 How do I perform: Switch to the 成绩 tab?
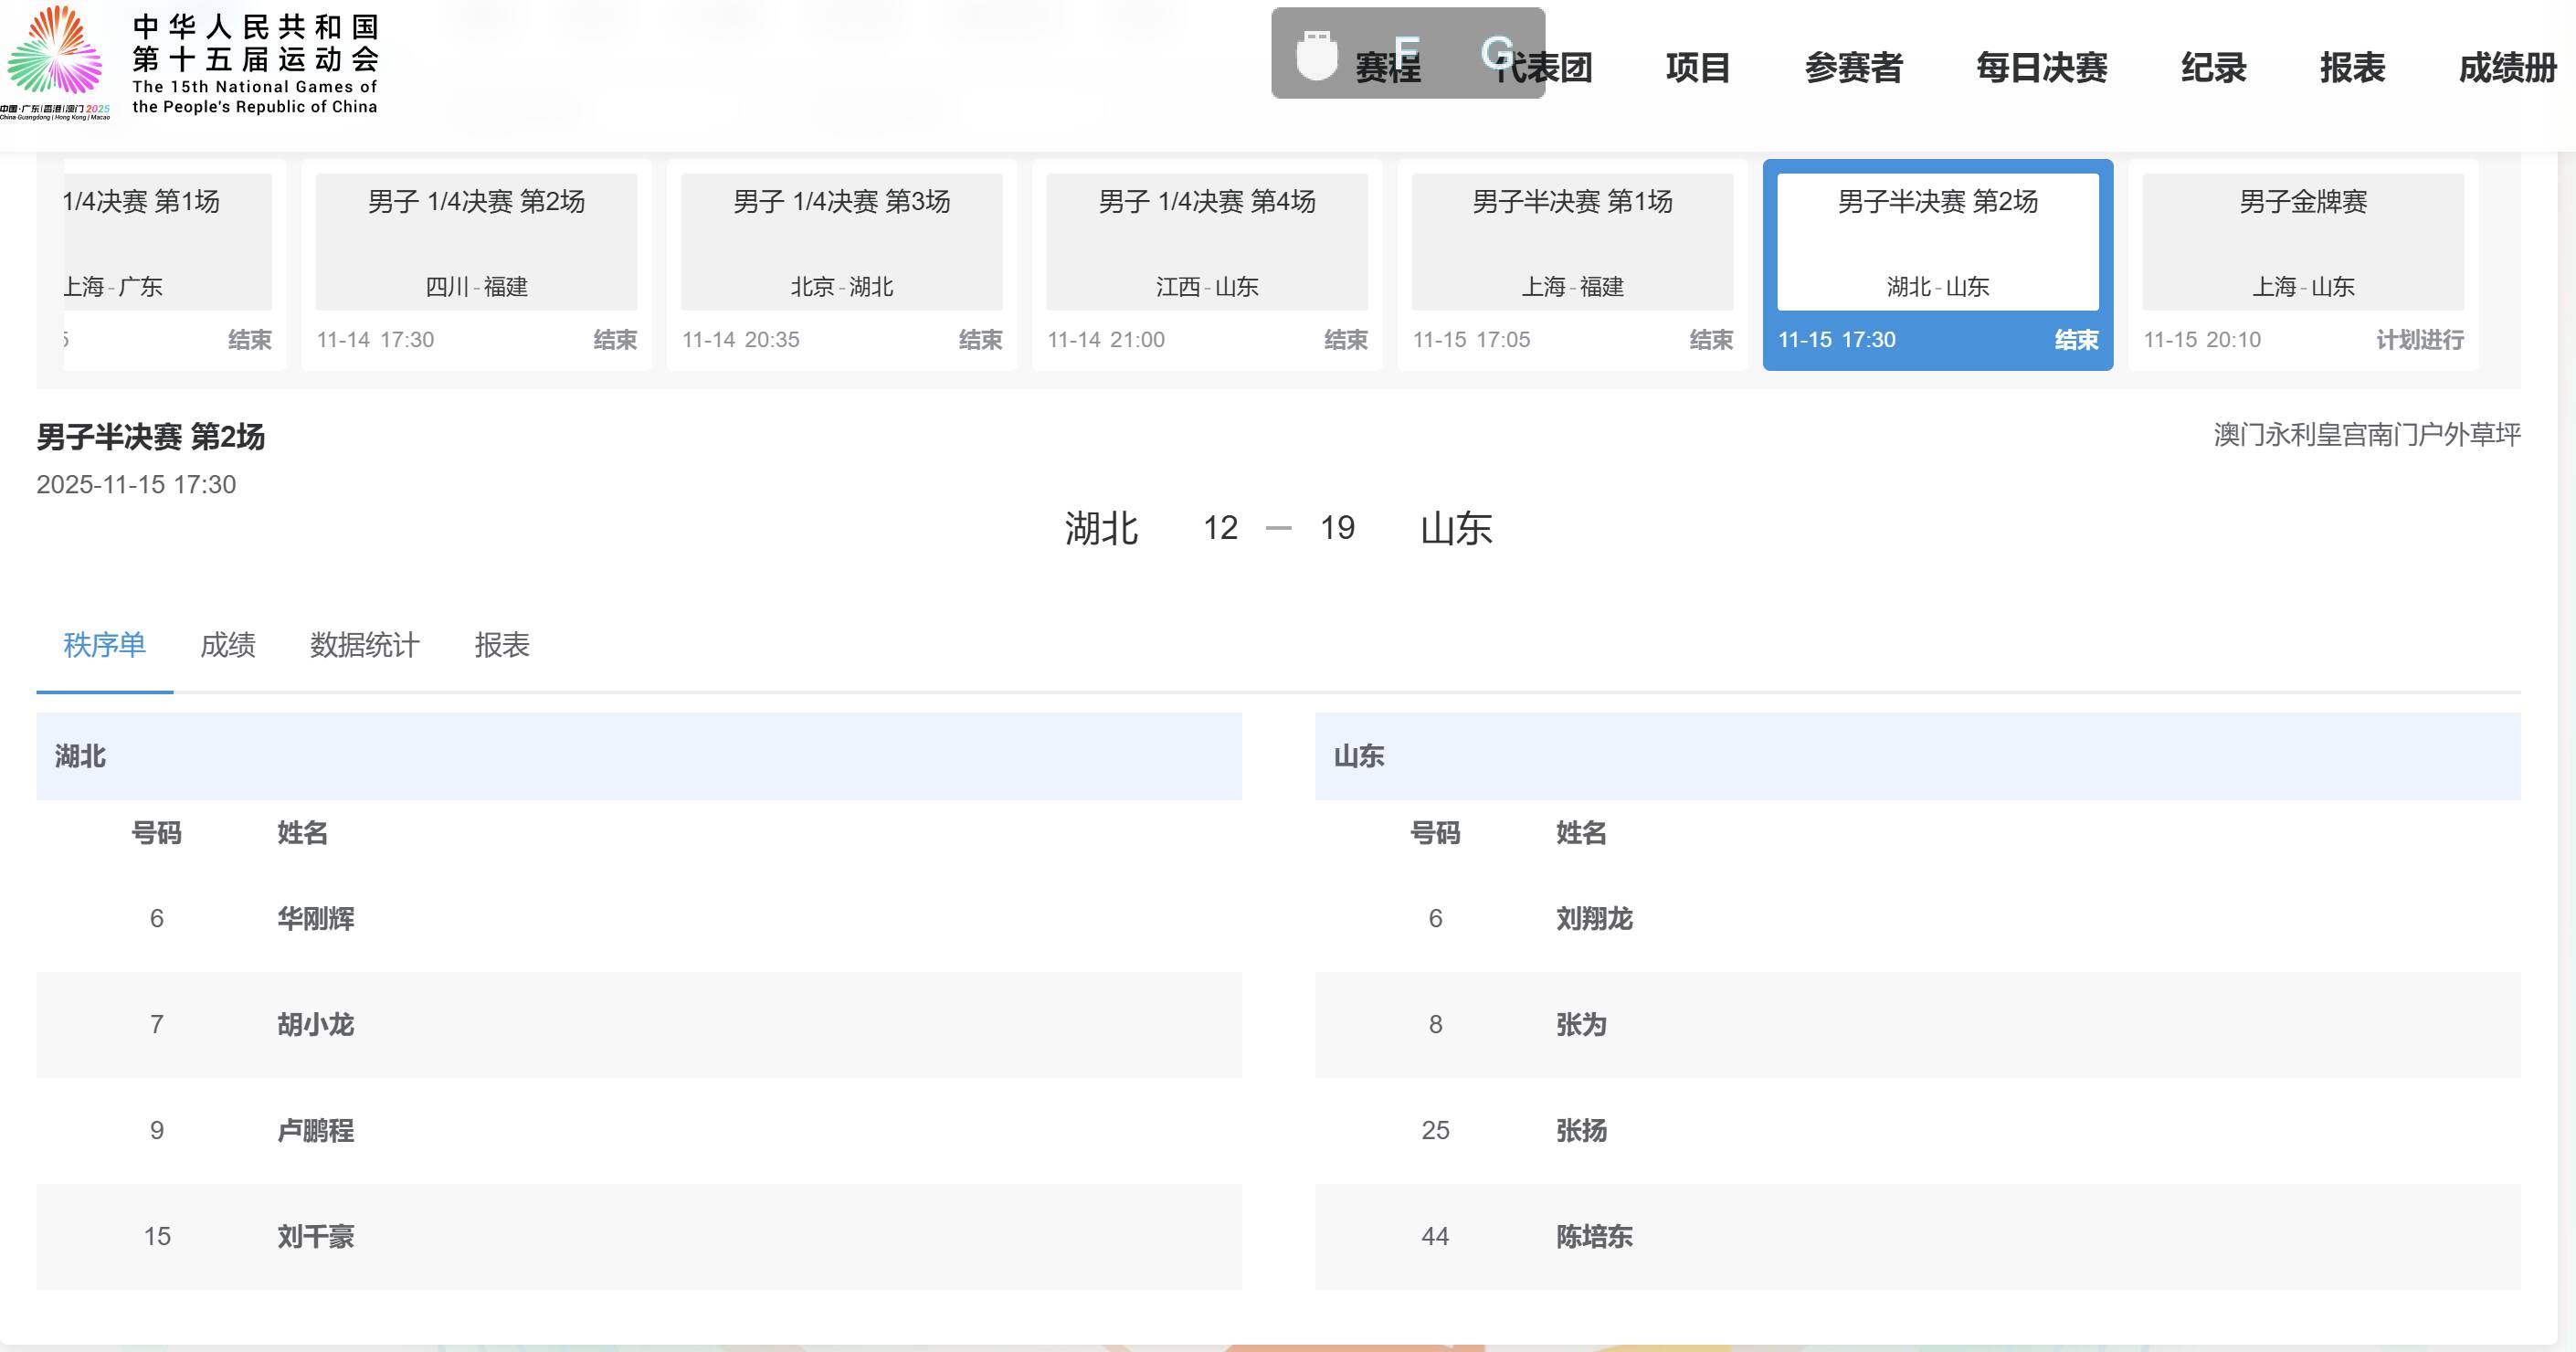click(228, 646)
